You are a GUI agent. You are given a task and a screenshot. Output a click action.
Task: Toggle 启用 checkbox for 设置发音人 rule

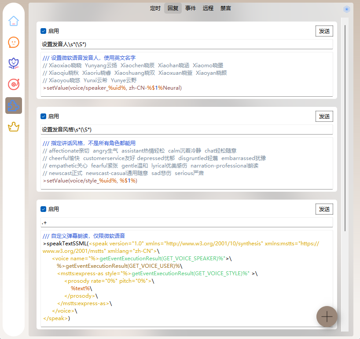(44, 31)
